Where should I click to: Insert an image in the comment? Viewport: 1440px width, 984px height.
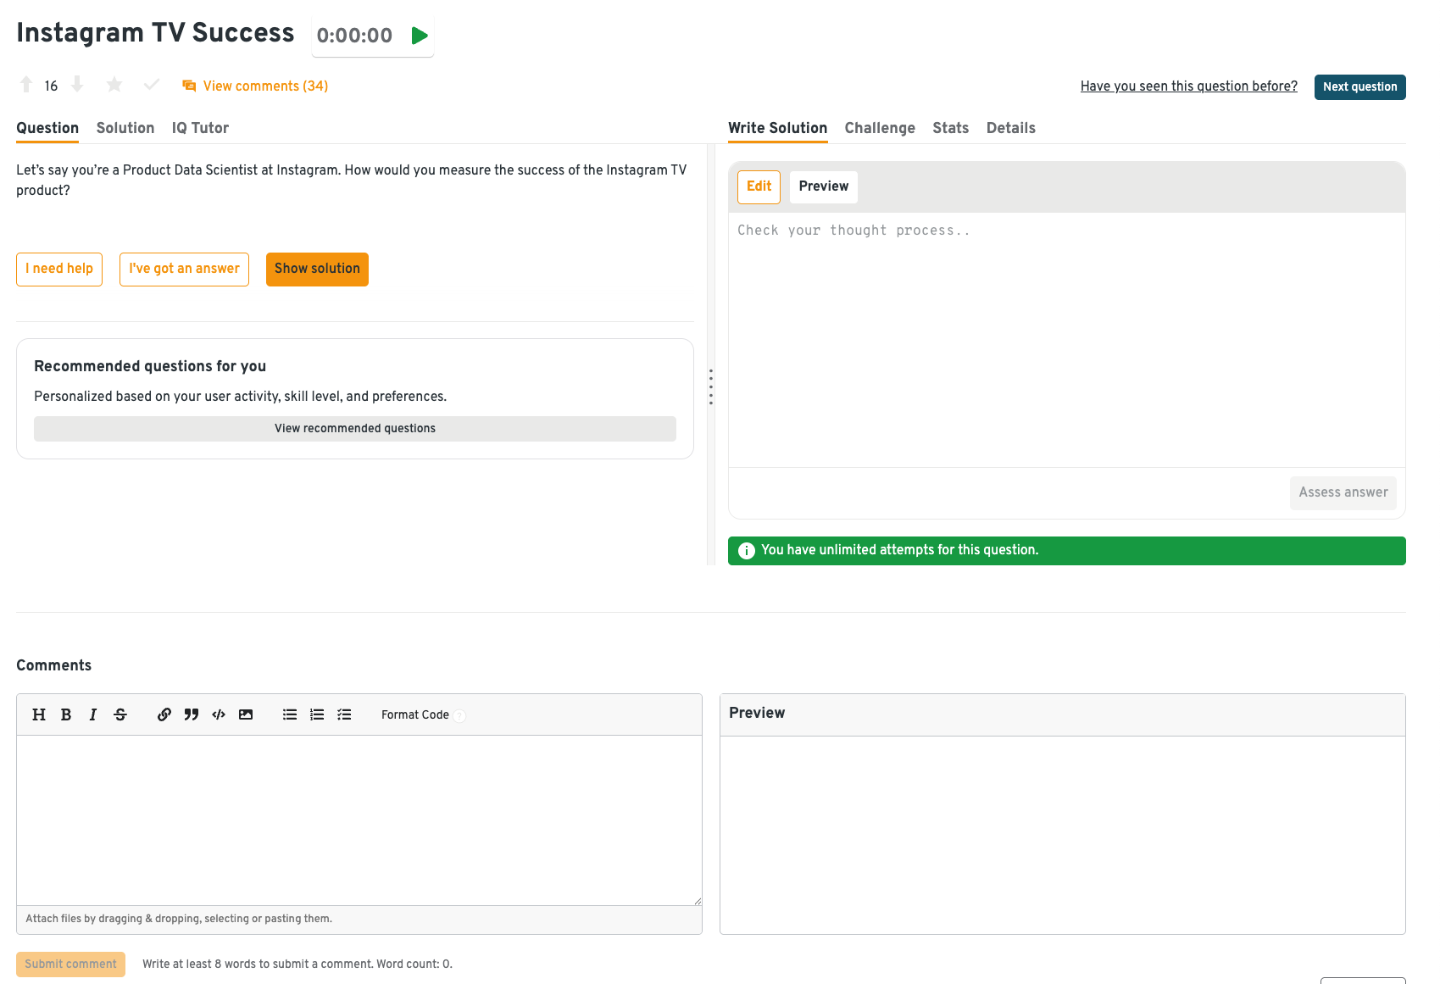(x=246, y=714)
